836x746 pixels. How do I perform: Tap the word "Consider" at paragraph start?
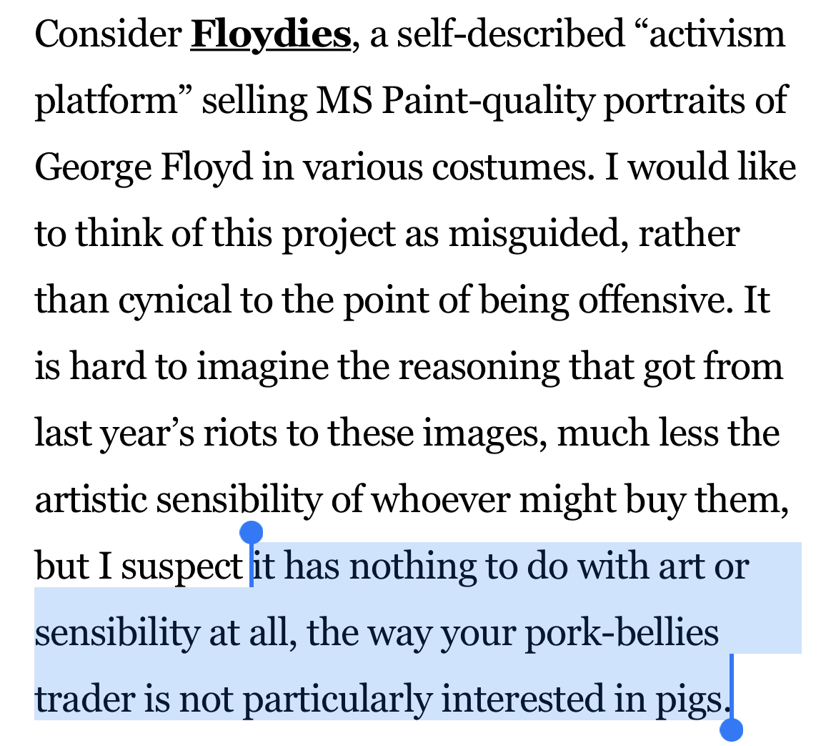coord(108,34)
